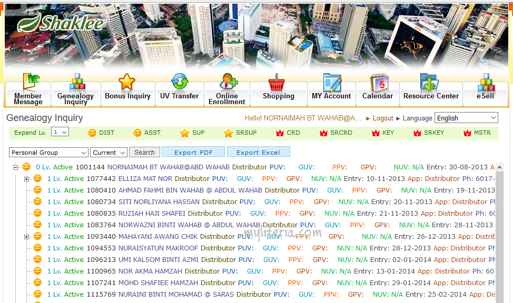The height and width of the screenshot is (303, 513).
Task: Click the genealogy list vertical scrollbar track
Action: coord(499,237)
